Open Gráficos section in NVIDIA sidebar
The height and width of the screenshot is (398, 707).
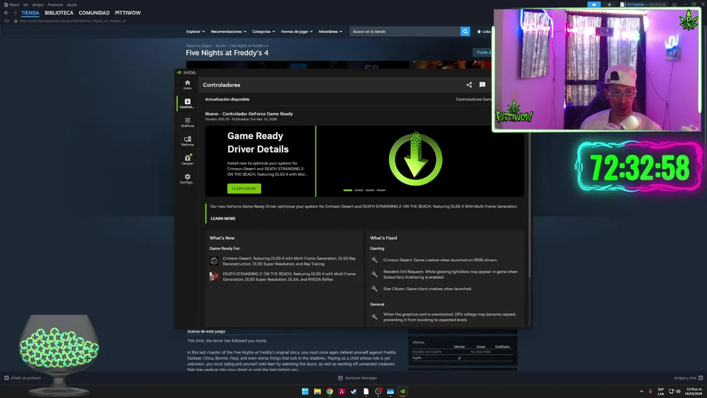click(x=187, y=122)
